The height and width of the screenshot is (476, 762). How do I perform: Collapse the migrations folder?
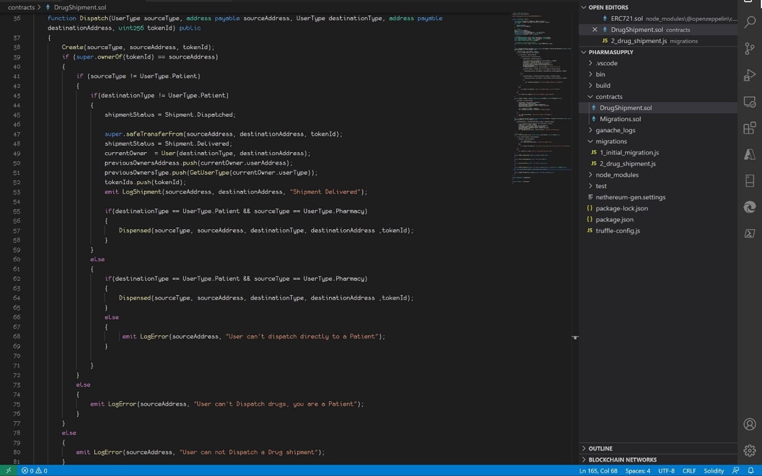[x=610, y=141]
